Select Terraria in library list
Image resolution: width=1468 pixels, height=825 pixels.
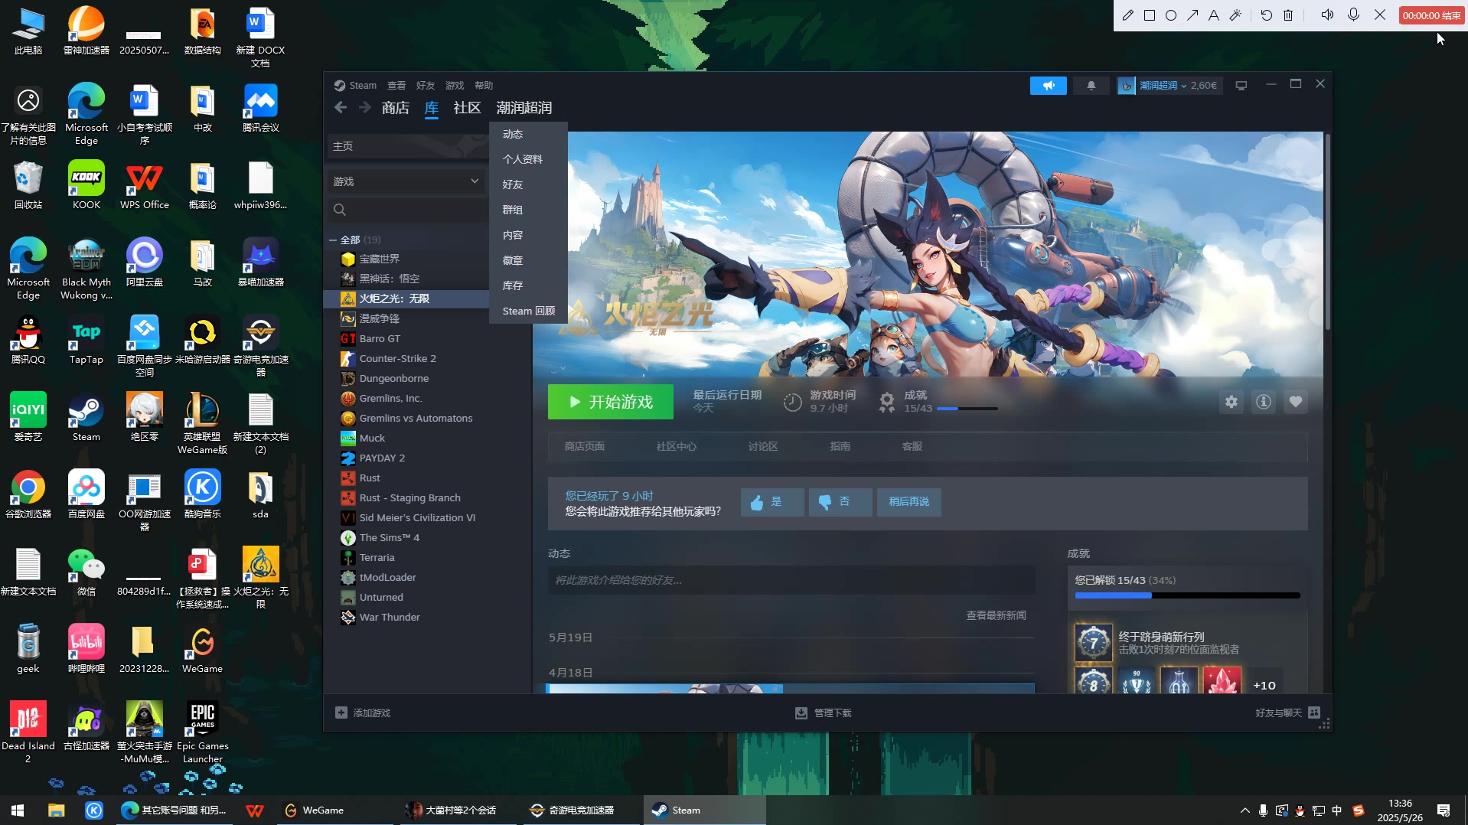pos(377,557)
